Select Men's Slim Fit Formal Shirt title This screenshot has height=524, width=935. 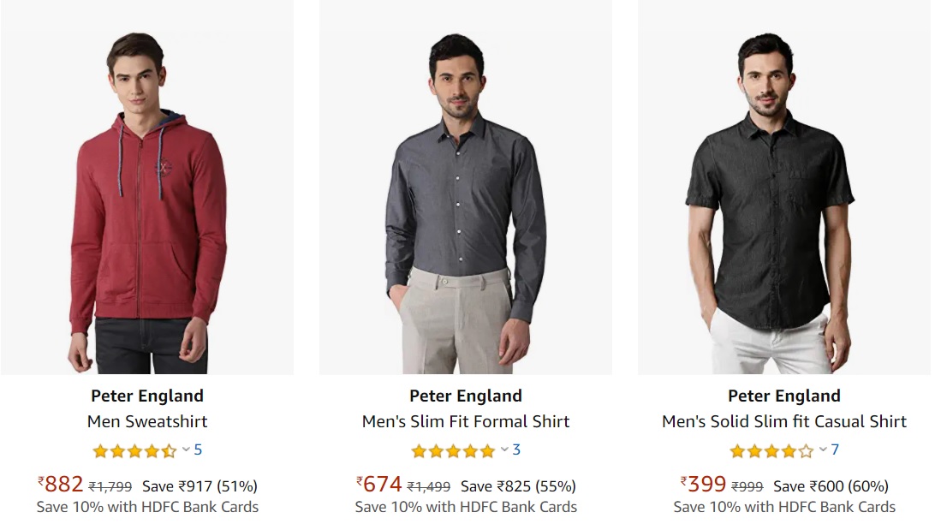(466, 421)
